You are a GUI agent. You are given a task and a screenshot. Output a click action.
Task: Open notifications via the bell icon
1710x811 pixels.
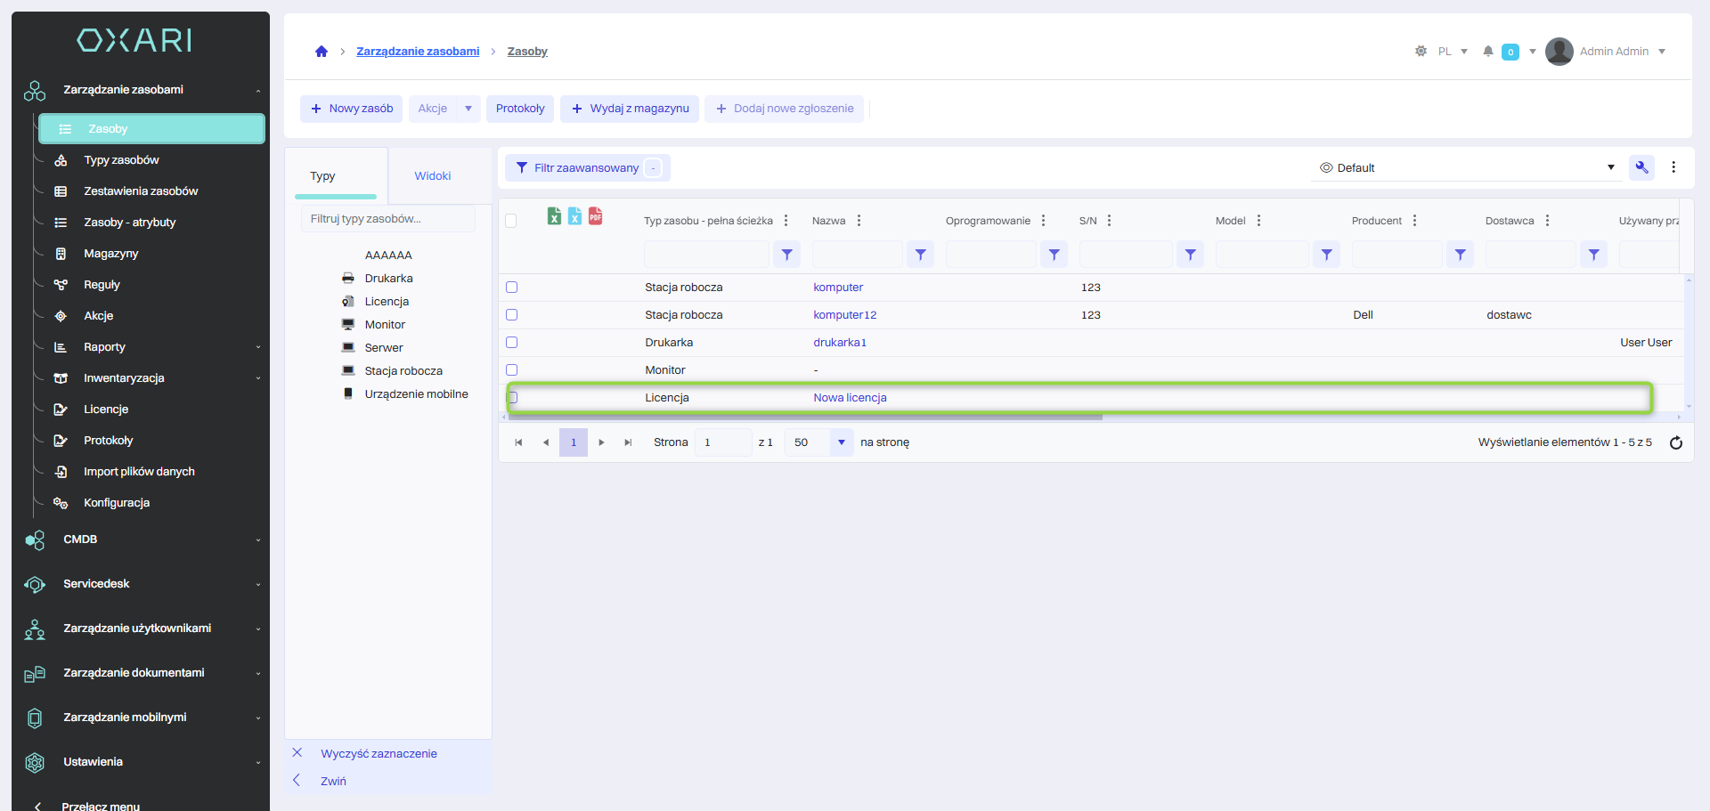(1487, 52)
